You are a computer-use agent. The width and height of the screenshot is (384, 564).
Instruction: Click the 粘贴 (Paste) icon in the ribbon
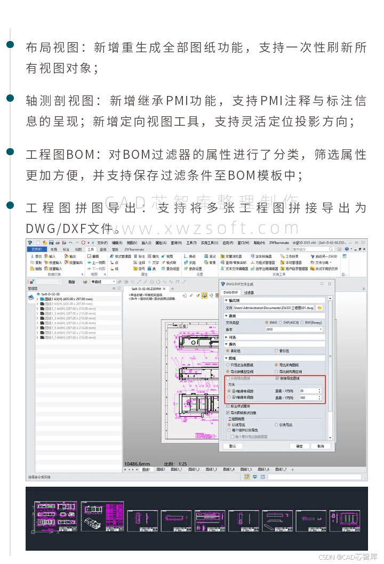coord(33,269)
